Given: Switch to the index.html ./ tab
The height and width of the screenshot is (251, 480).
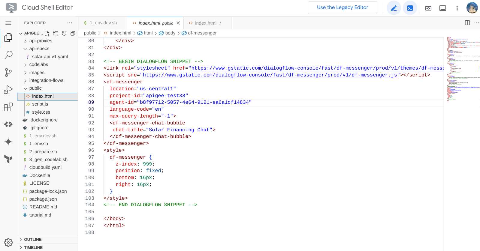Looking at the screenshot, I should (207, 23).
